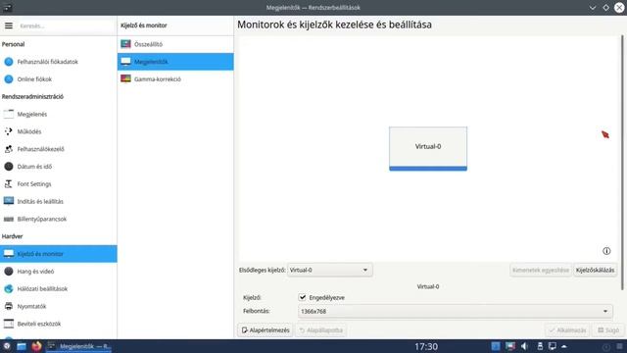This screenshot has height=353, width=627.
Task: Open Felhasználókezelő settings
Action: (59, 149)
